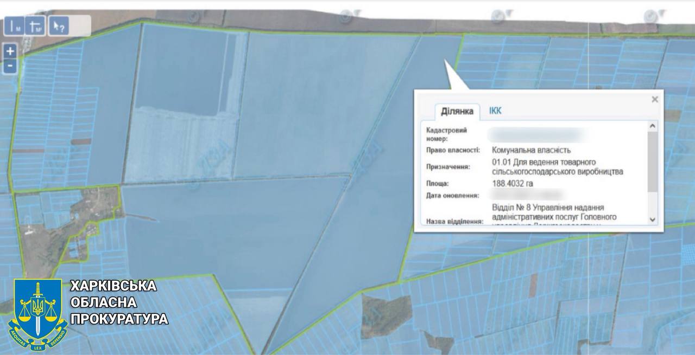Click the blurred update date value
The width and height of the screenshot is (695, 355).
pyautogui.click(x=526, y=195)
